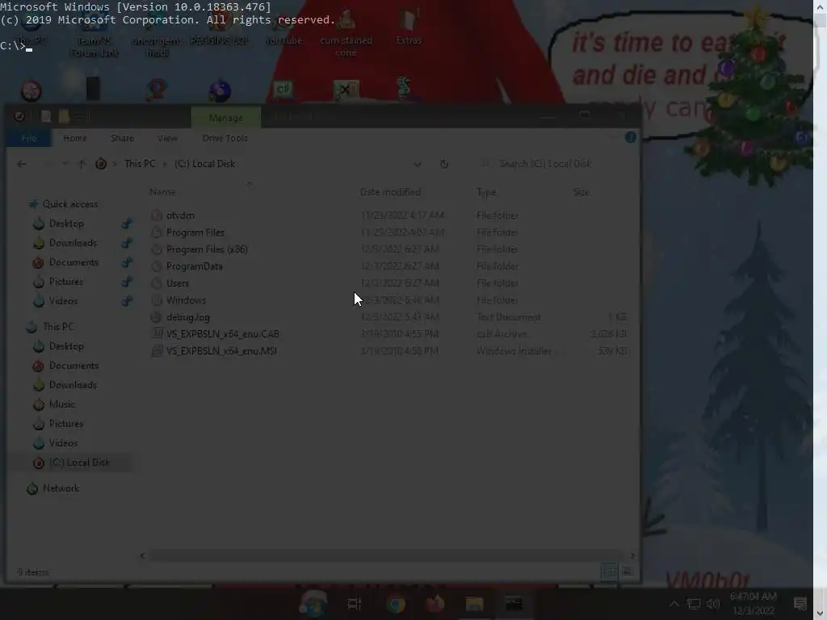The width and height of the screenshot is (827, 620).
Task: Select the Program Files (x86) folder row
Action: 388,249
